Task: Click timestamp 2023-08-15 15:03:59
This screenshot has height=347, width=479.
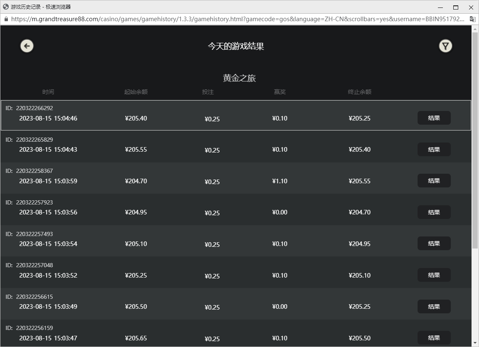Action: (48, 181)
